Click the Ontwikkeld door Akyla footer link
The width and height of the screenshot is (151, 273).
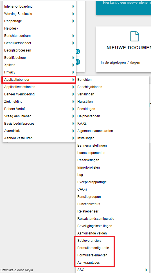[x=16, y=270]
